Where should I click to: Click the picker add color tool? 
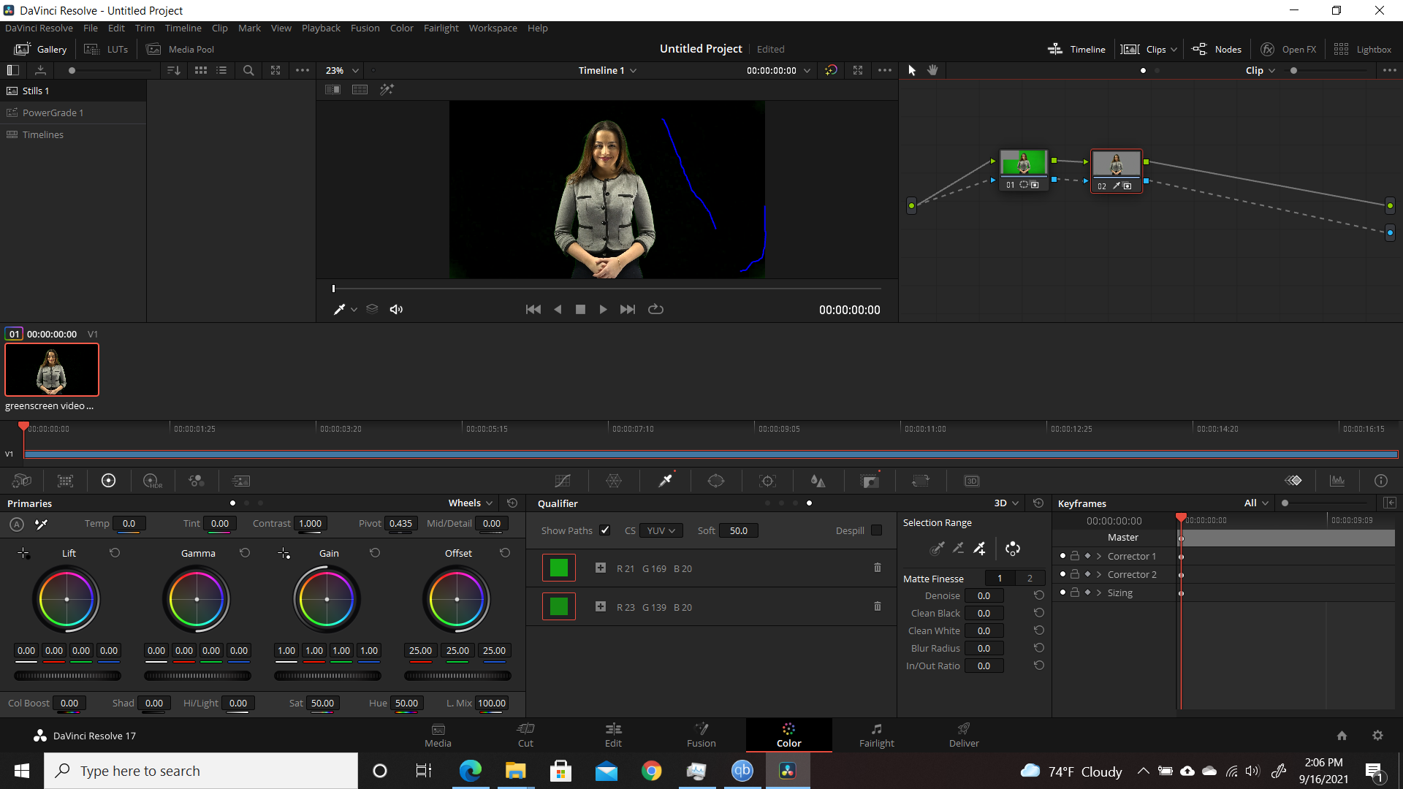980,548
